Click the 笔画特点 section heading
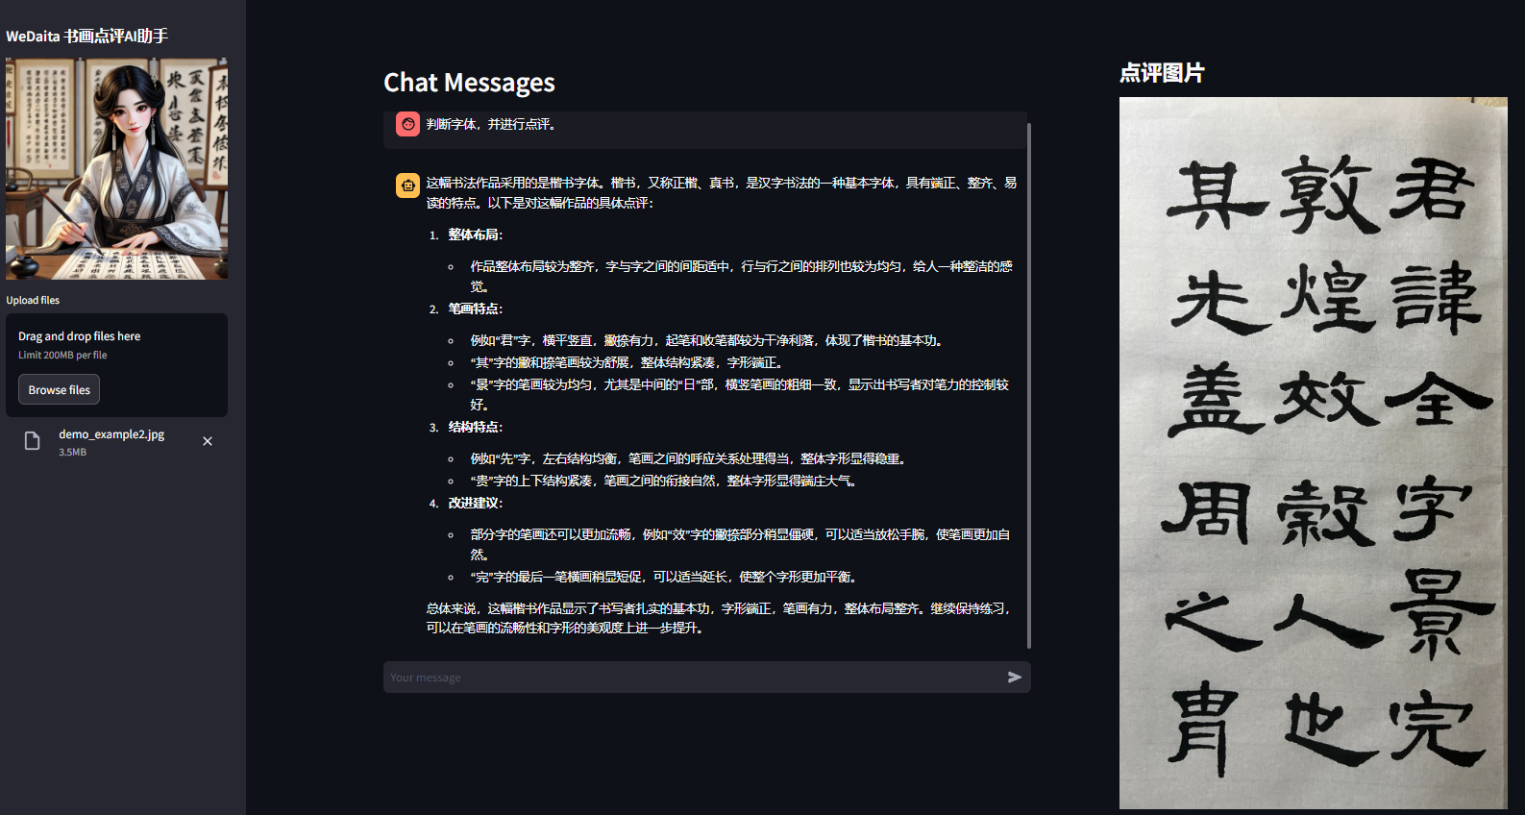This screenshot has width=1525, height=815. click(x=475, y=309)
